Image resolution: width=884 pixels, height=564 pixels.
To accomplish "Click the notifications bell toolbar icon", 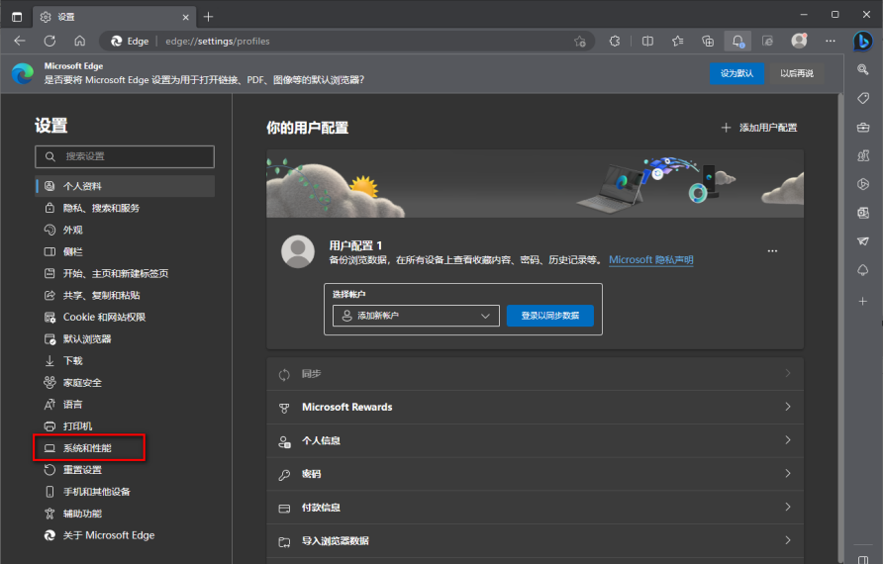I will coord(737,42).
